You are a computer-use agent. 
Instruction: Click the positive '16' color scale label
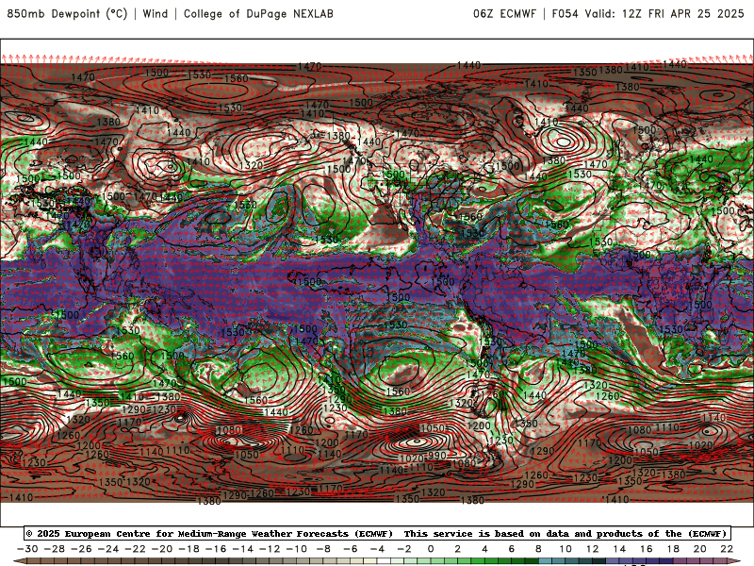pos(647,549)
